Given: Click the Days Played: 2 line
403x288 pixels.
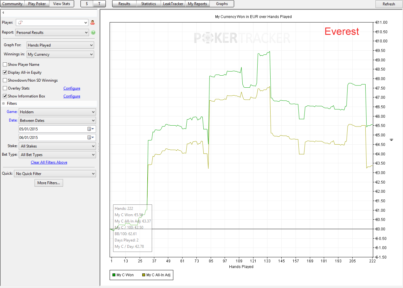Looking at the screenshot, I should click(x=127, y=240).
